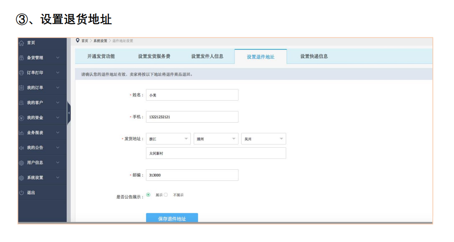Open 首页 in the sidebar

click(x=31, y=43)
